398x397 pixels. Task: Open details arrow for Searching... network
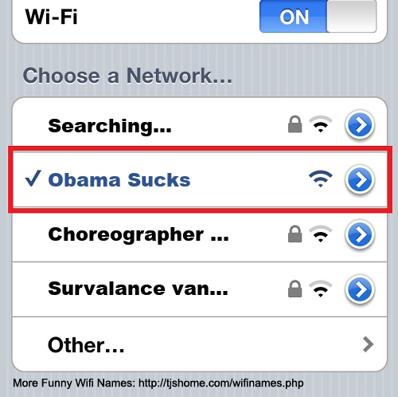[x=360, y=125]
